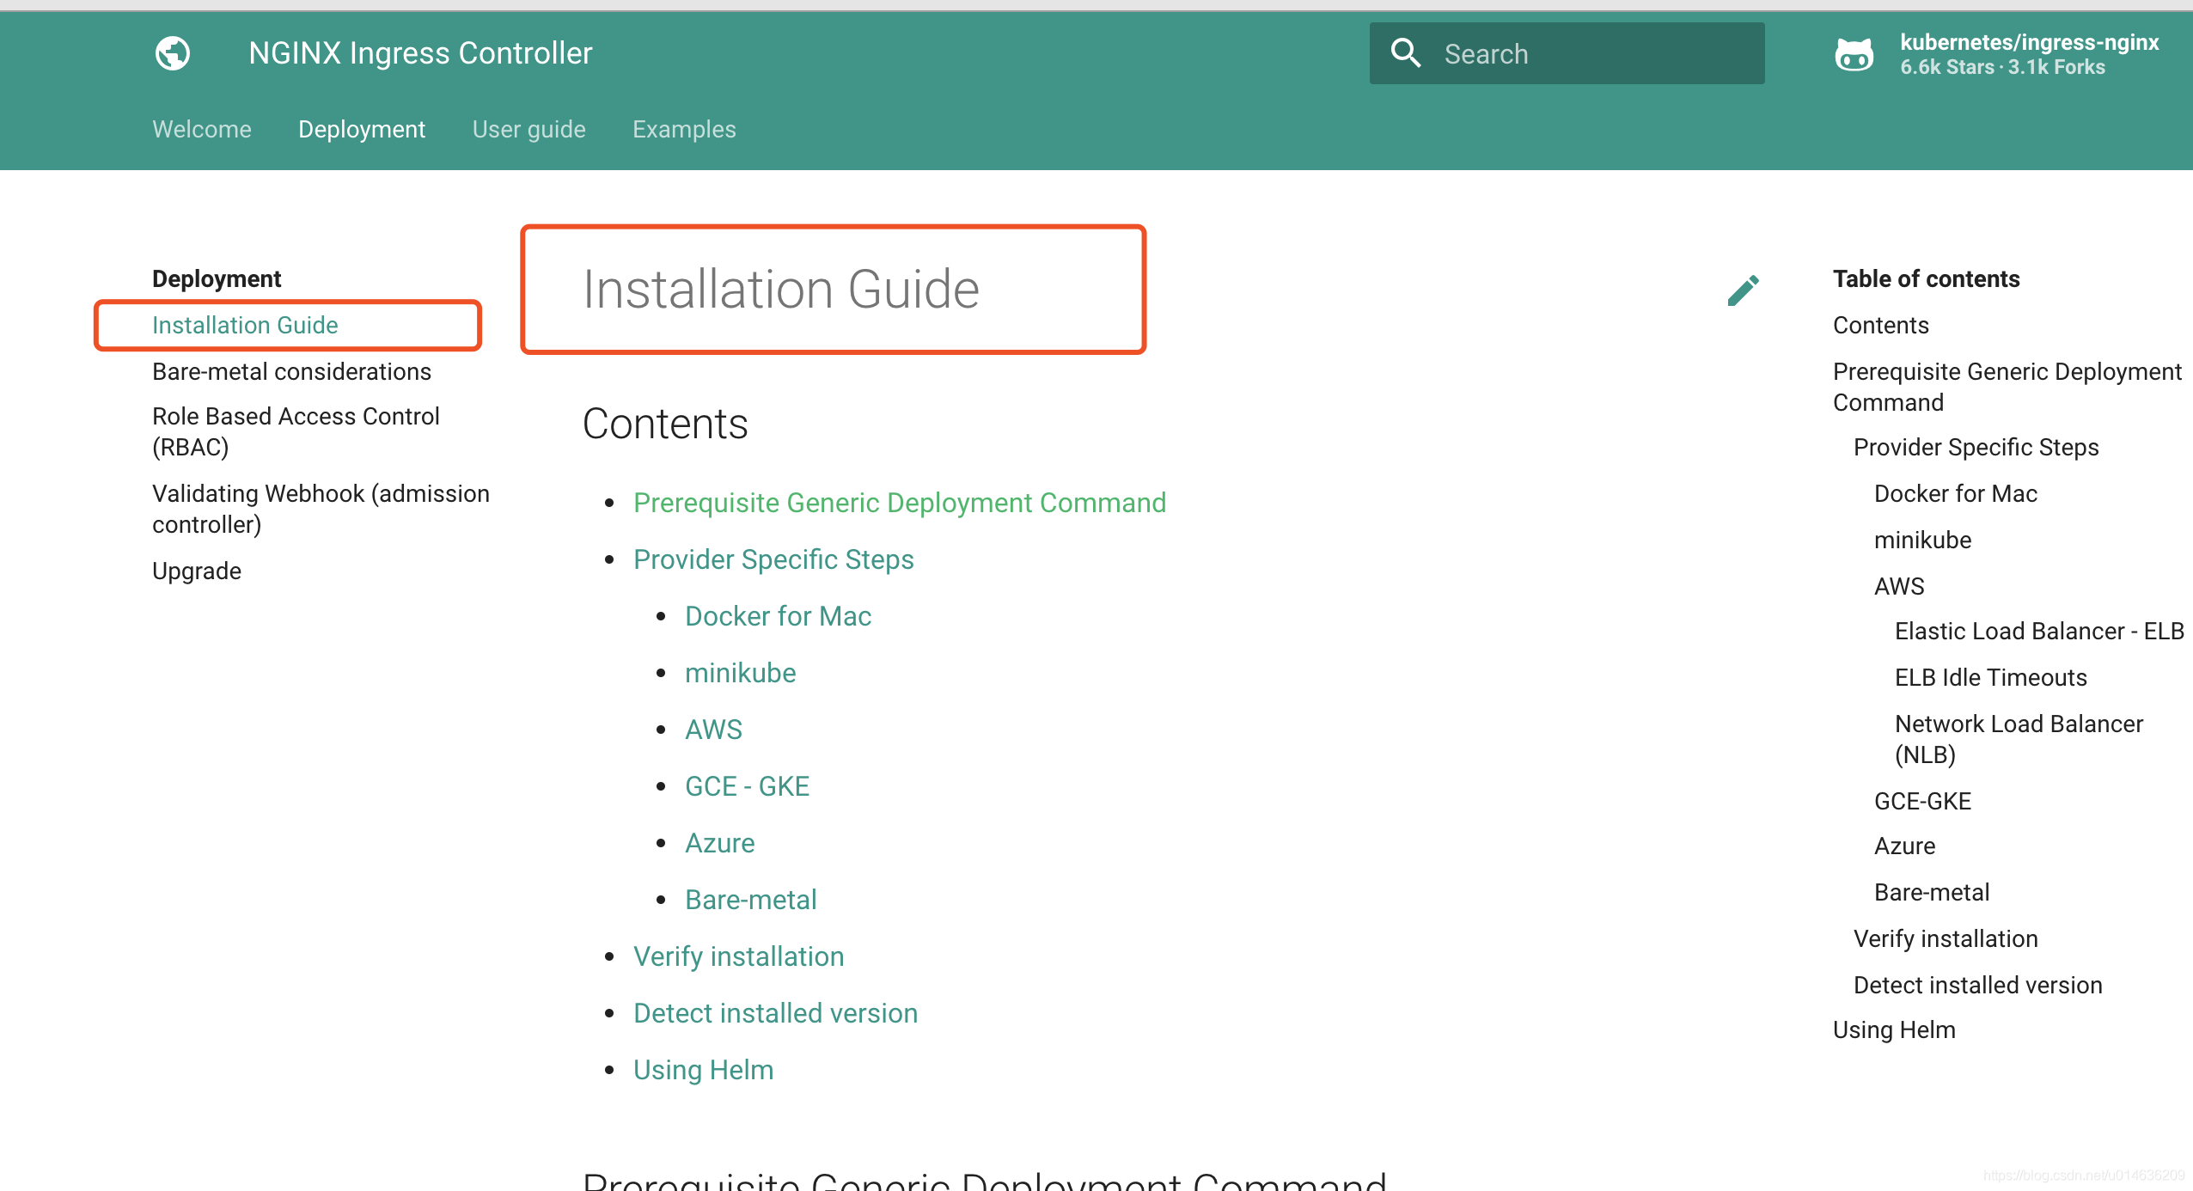The image size is (2193, 1191).
Task: Click the search magnifier icon
Action: click(1406, 53)
